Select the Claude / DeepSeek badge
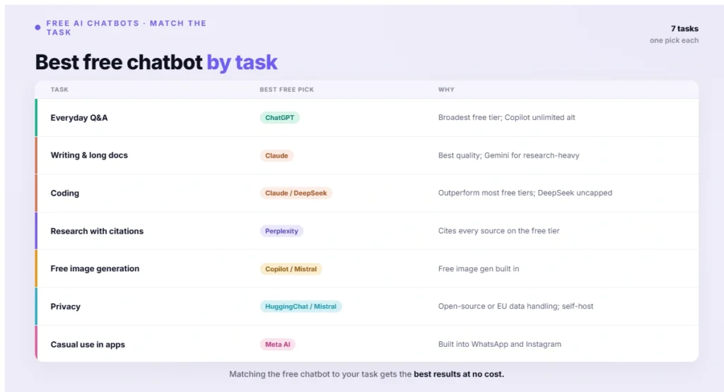The height and width of the screenshot is (392, 724). click(296, 194)
